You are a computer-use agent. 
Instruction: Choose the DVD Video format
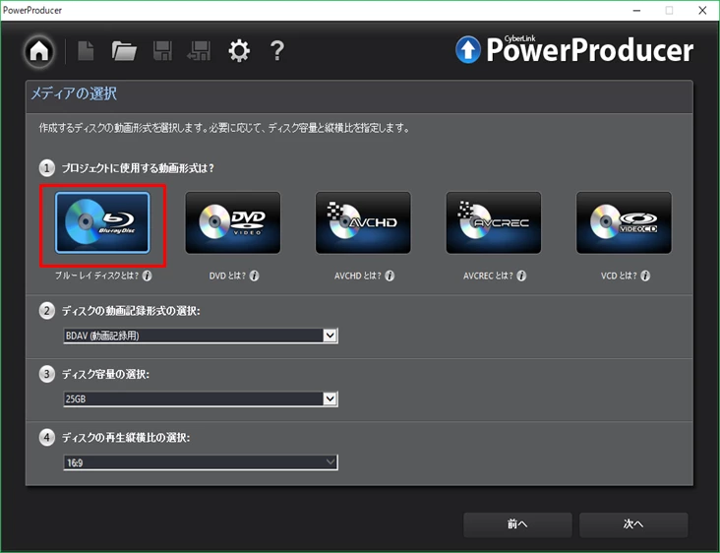(x=233, y=222)
